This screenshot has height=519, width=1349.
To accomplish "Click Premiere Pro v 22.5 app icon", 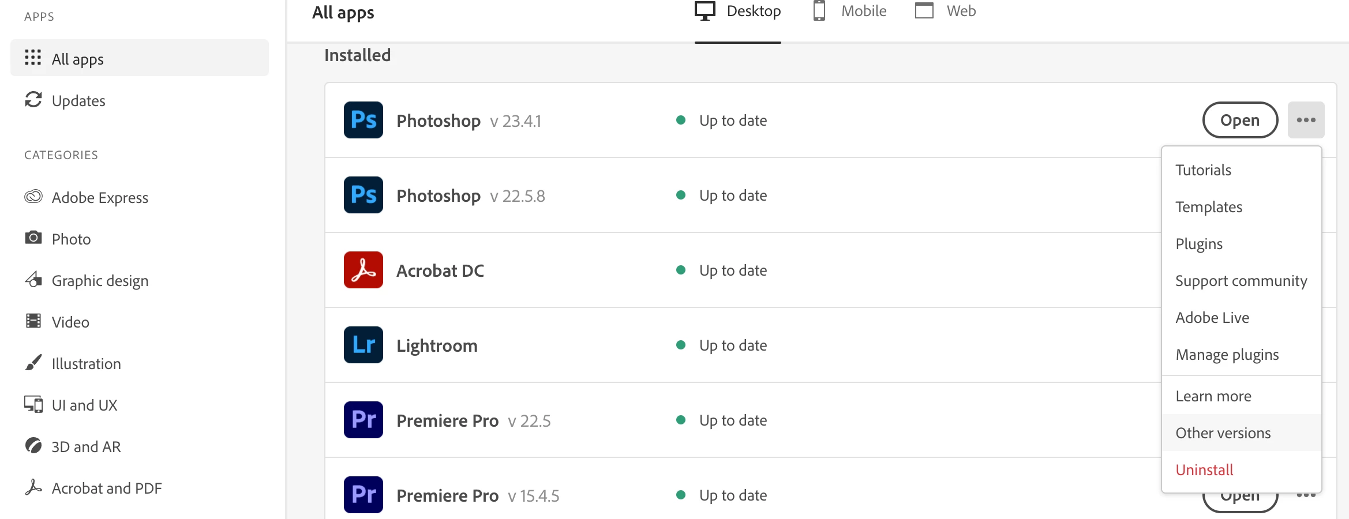I will [364, 420].
